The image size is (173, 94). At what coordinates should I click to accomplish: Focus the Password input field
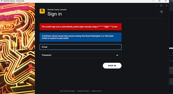[x=80, y=55]
